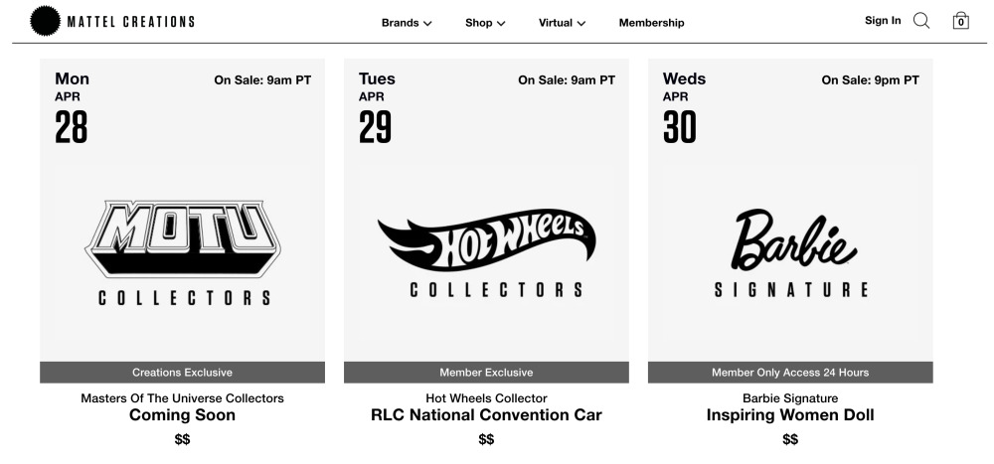Expand the Shop dropdown menu
This screenshot has width=994, height=464.
pyautogui.click(x=485, y=23)
